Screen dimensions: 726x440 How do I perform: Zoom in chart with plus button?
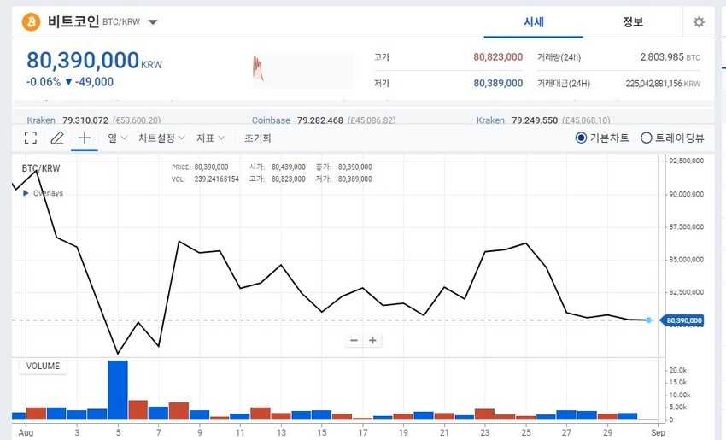[372, 340]
